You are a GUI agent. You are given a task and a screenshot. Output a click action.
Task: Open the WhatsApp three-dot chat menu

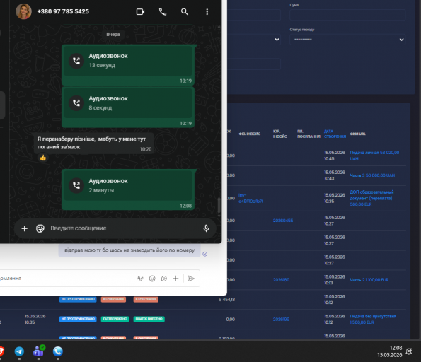coord(207,12)
